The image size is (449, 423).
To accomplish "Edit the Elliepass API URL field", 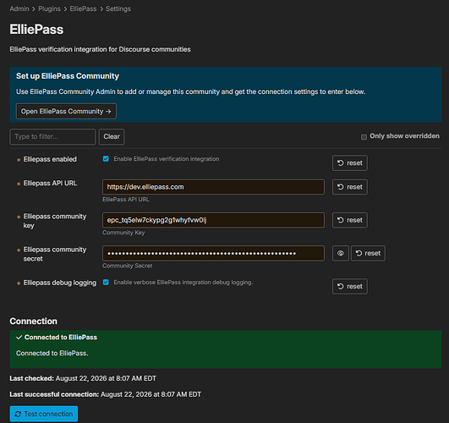I will 213,187.
